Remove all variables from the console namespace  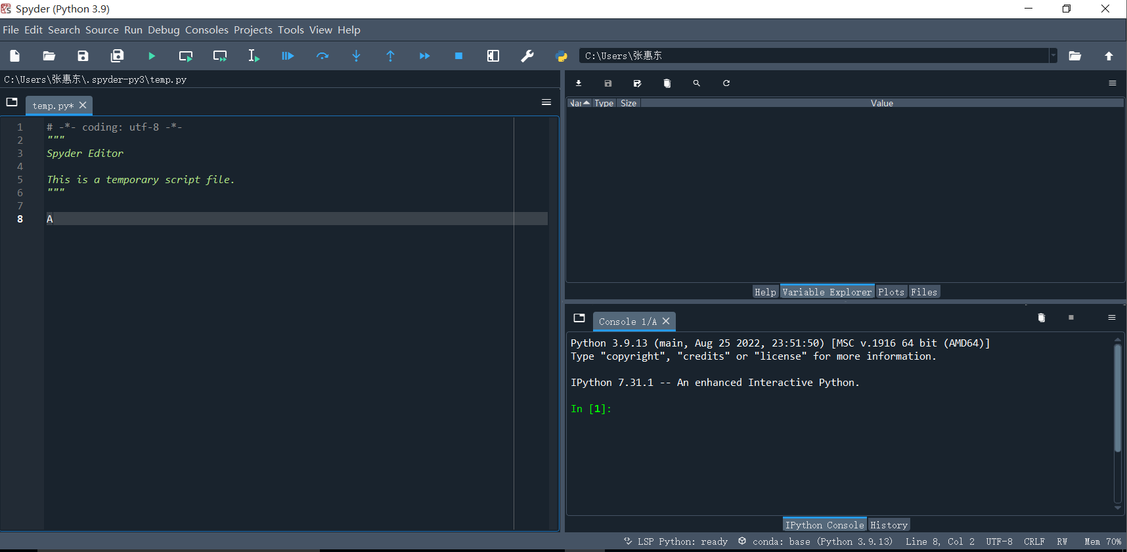(1042, 318)
